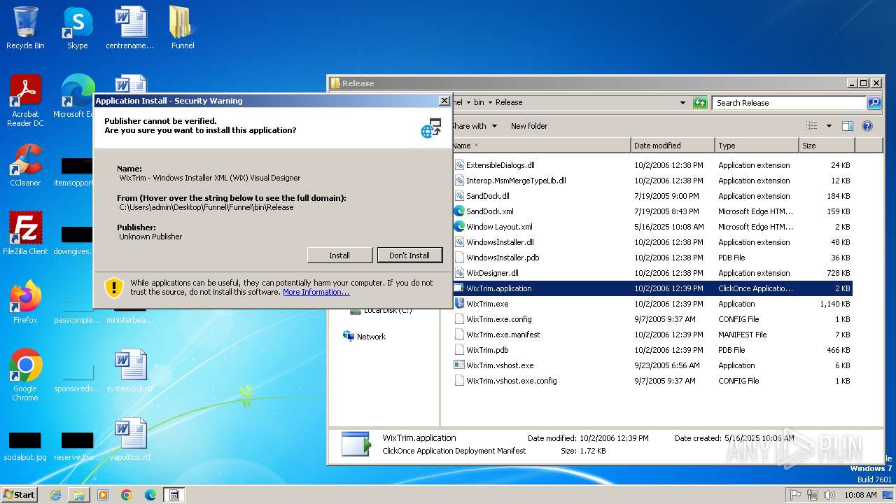
Task: Click New folder in Explorer toolbar
Action: click(x=529, y=126)
